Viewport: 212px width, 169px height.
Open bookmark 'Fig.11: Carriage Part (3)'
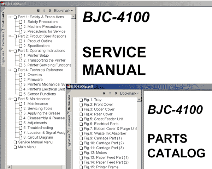click(104, 148)
